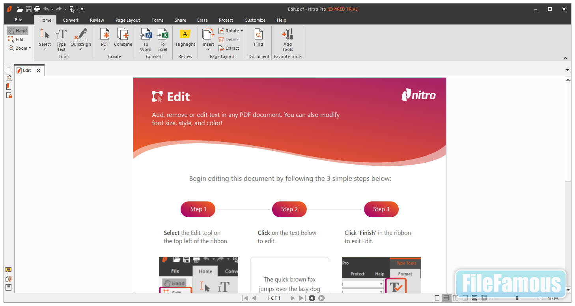Click the Zoom tool magnifier icon
Screen dimensions: 575x306
pyautogui.click(x=11, y=48)
